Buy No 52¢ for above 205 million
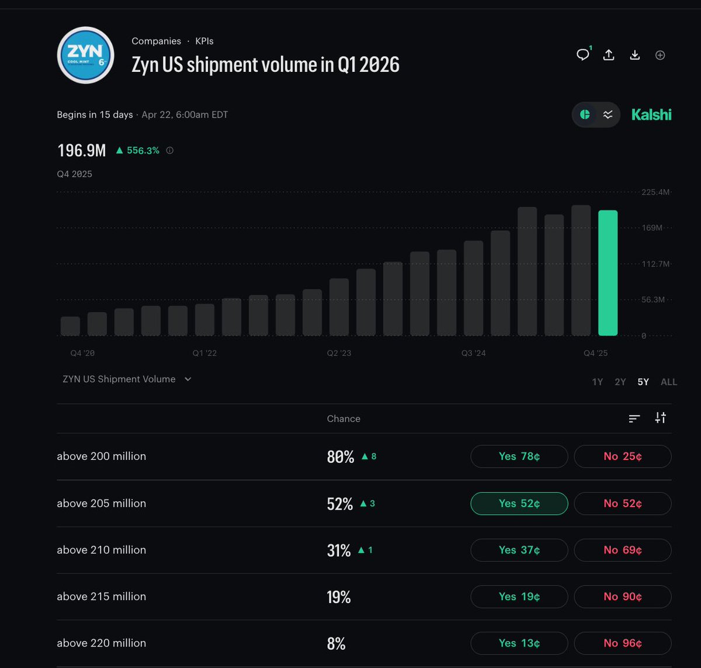Image resolution: width=701 pixels, height=668 pixels. [x=623, y=503]
